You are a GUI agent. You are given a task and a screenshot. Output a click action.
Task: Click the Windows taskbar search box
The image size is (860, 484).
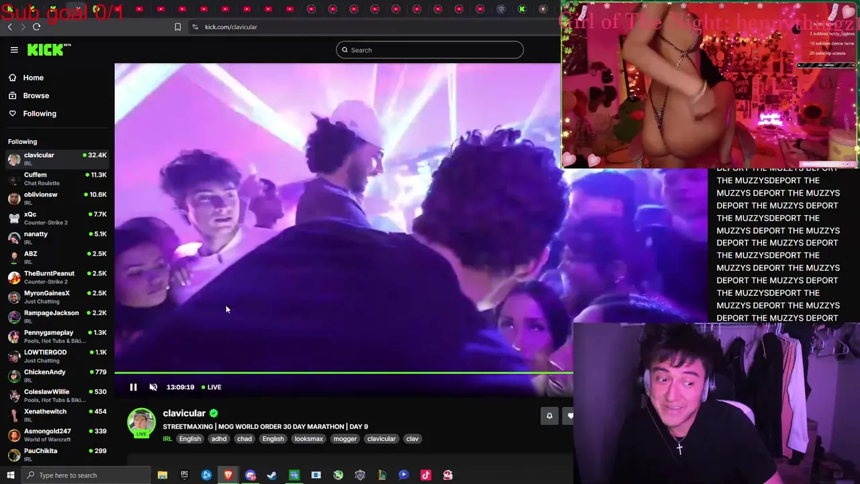tap(85, 475)
